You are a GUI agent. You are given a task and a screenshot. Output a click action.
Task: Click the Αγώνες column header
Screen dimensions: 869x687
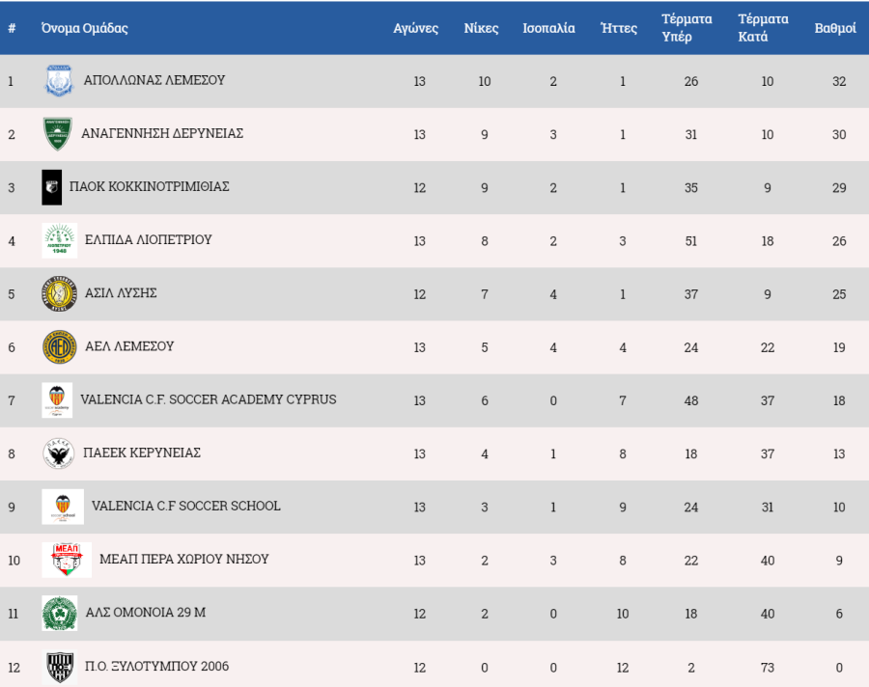coord(416,28)
